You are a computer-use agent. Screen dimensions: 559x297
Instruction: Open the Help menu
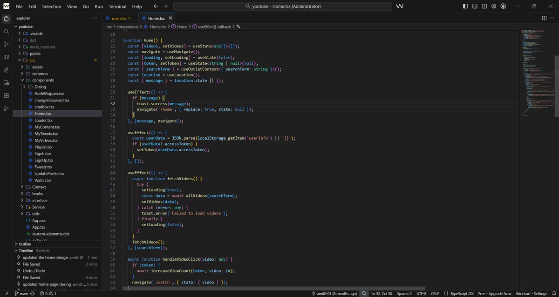pyautogui.click(x=137, y=7)
